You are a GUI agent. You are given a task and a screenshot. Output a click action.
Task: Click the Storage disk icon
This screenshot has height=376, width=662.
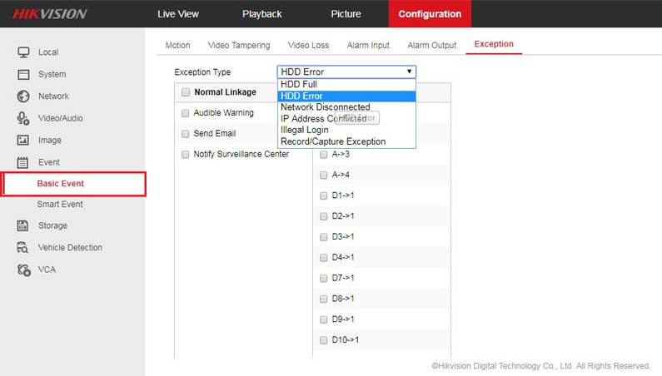coord(22,225)
